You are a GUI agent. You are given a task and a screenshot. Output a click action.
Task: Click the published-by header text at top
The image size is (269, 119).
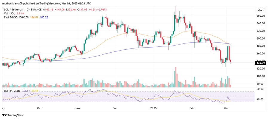pos(47,3)
